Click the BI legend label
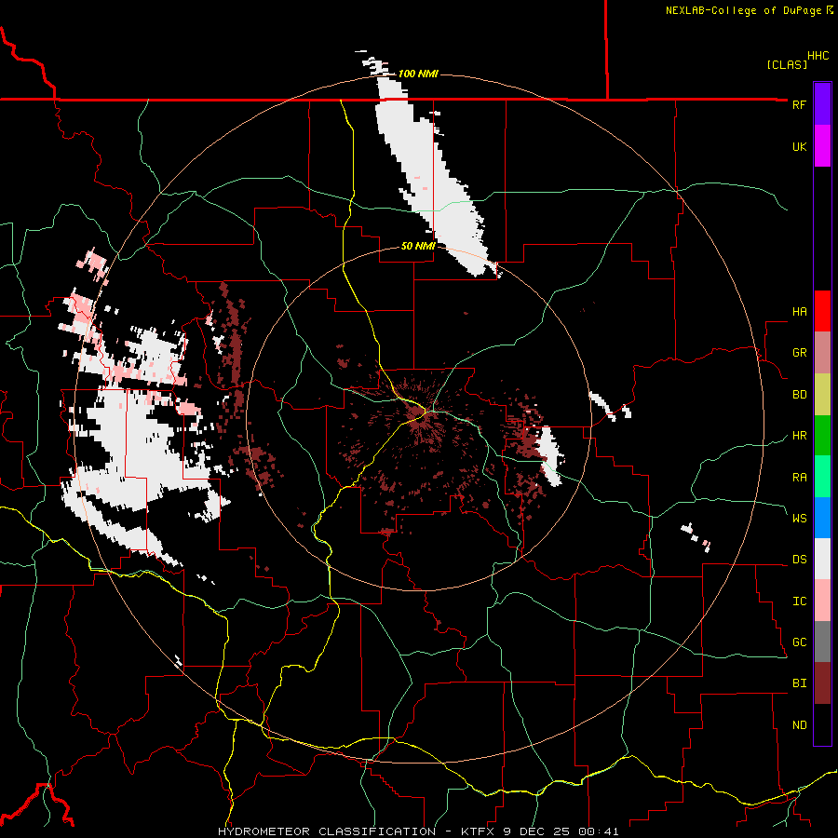Screen dimensions: 838x838 coord(799,683)
